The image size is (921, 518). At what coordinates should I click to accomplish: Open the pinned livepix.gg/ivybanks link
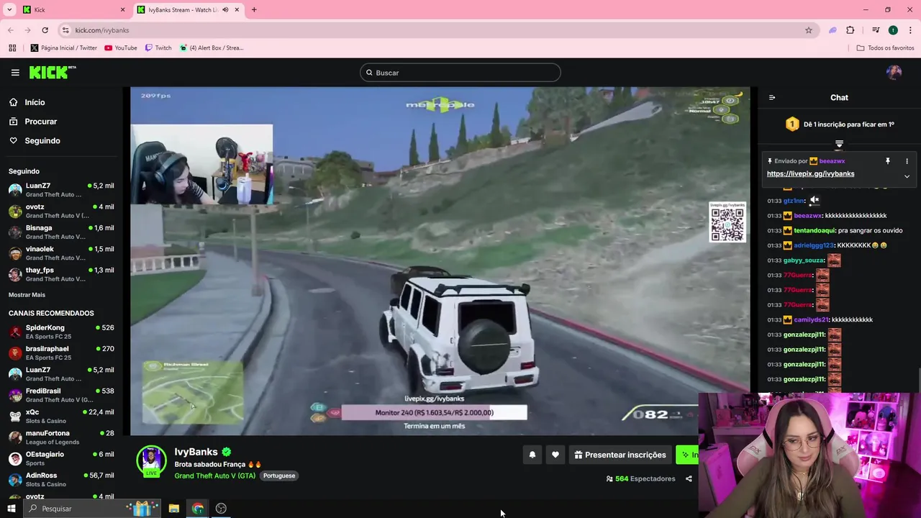click(810, 174)
